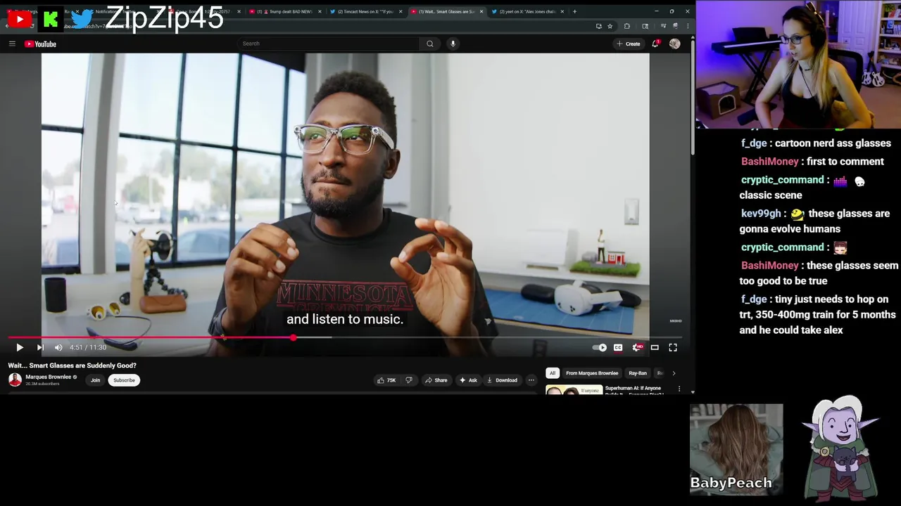Screen dimensions: 901x506
Task: Mute the video volume speaker
Action: tap(58, 347)
